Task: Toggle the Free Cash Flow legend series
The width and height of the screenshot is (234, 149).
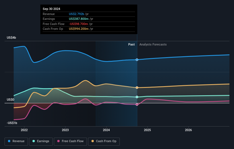Action: 70,141
